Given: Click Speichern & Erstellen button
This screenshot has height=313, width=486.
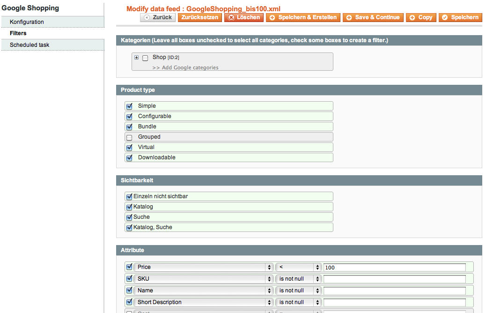Looking at the screenshot, I should 303,17.
